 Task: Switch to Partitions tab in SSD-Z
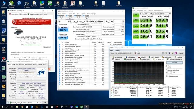22,65
